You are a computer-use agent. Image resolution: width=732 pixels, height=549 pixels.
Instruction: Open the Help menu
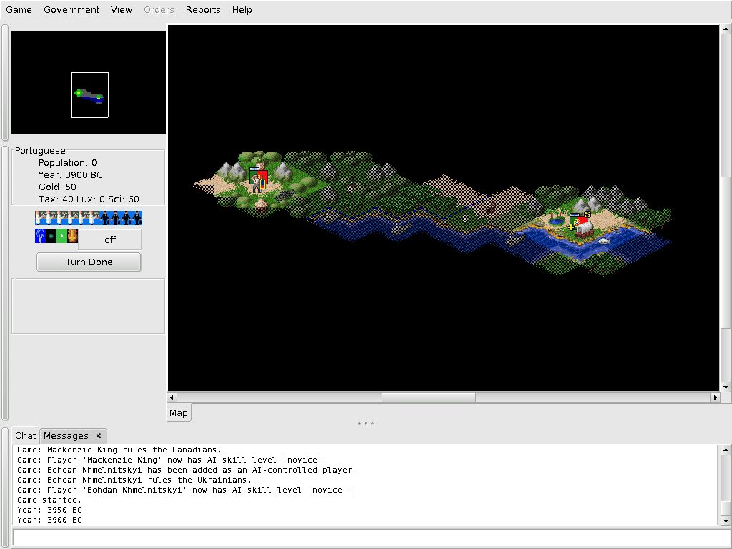coord(242,10)
